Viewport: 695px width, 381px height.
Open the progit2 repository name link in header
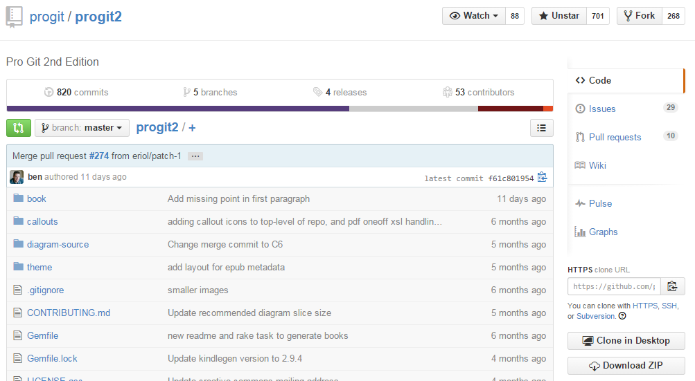click(98, 17)
